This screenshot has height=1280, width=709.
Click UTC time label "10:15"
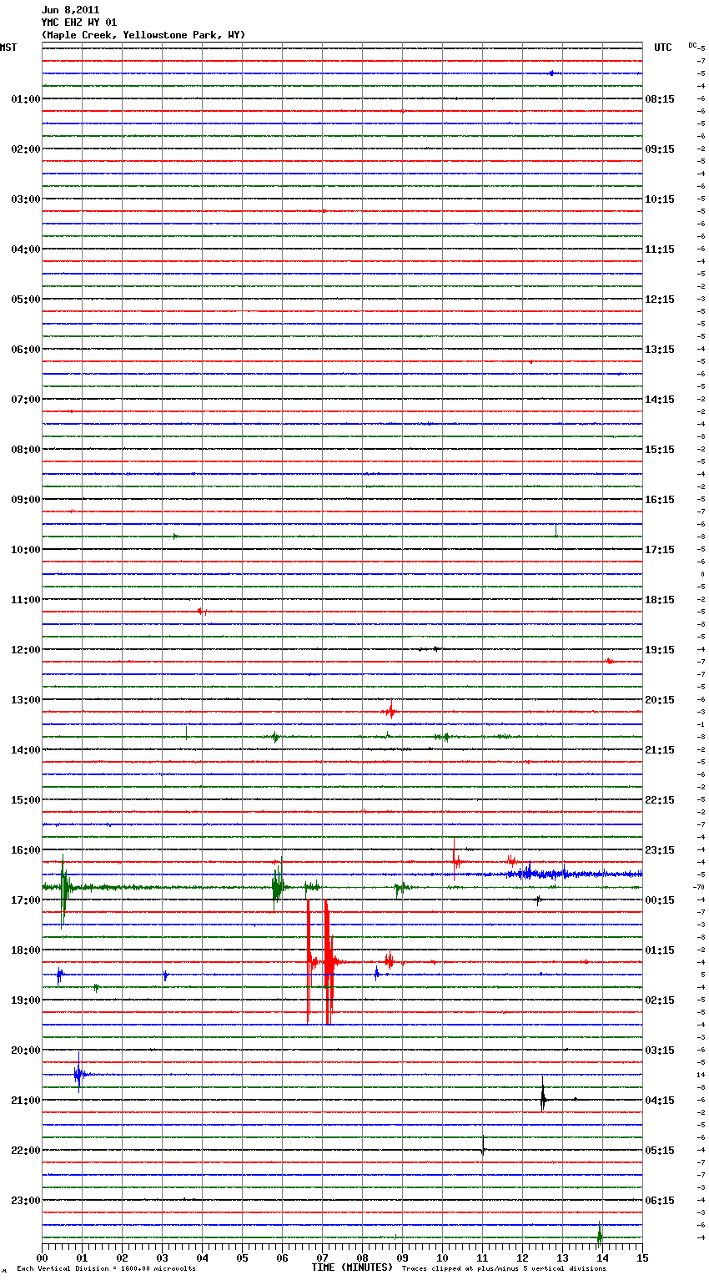click(660, 199)
